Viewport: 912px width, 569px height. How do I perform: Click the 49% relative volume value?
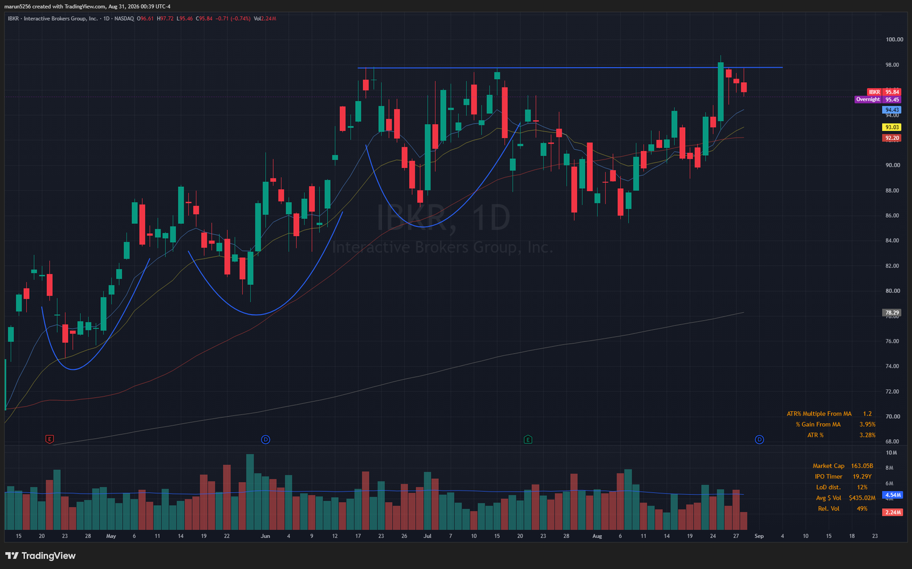click(862, 509)
